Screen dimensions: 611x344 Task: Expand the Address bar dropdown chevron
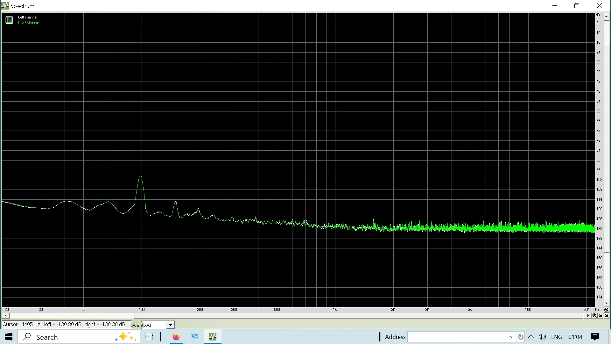click(511, 337)
